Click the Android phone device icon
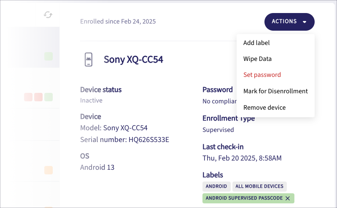Image resolution: width=337 pixels, height=208 pixels. pos(89,60)
